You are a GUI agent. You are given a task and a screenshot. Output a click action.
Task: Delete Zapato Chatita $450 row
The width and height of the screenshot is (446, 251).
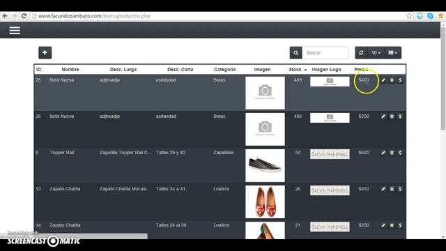[x=392, y=189]
